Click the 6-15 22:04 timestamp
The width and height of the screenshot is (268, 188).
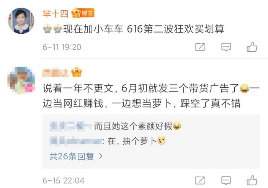tap(64, 181)
